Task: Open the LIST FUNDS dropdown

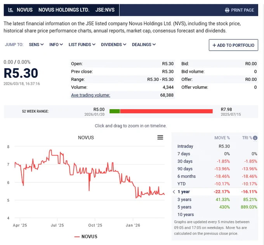Action: pyautogui.click(x=82, y=45)
